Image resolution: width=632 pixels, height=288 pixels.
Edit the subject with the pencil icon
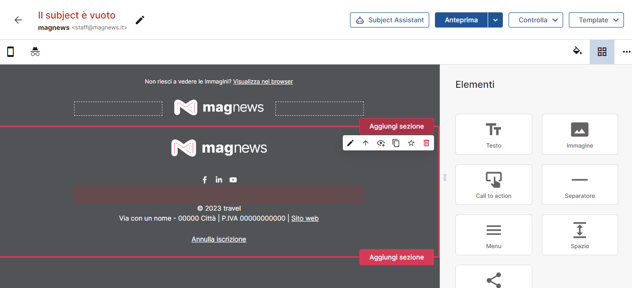(x=140, y=20)
